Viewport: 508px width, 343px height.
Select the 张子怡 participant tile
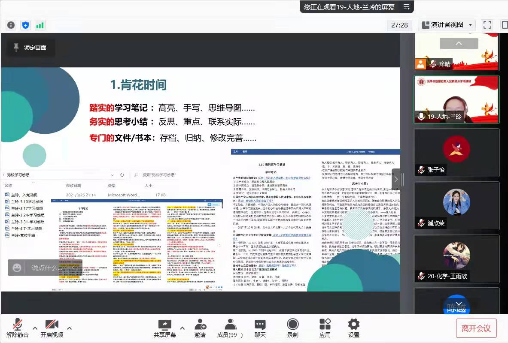click(456, 152)
